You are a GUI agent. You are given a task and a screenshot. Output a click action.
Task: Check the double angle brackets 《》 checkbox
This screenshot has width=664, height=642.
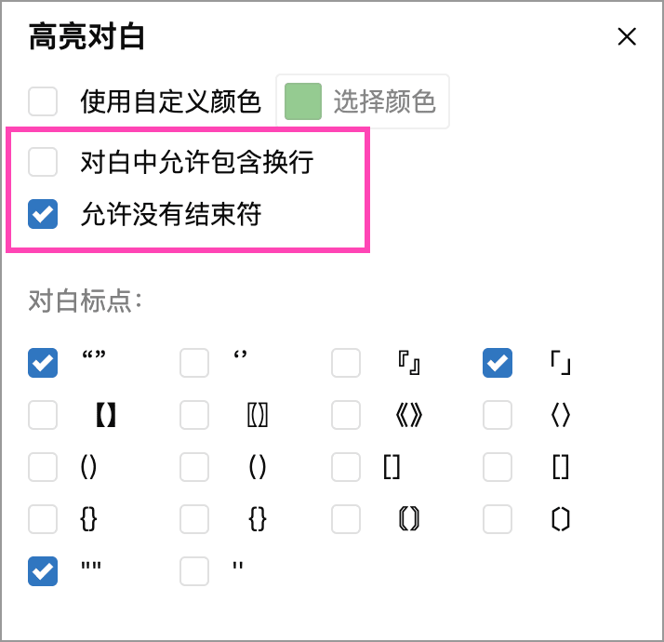click(x=346, y=415)
